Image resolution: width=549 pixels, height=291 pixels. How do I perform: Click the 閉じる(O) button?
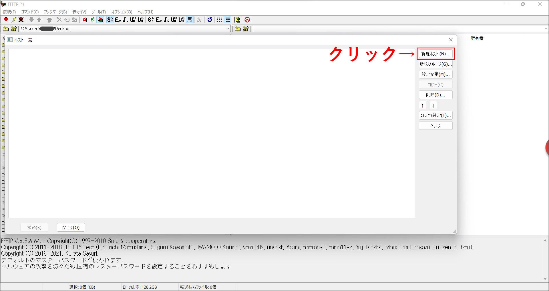click(x=71, y=227)
